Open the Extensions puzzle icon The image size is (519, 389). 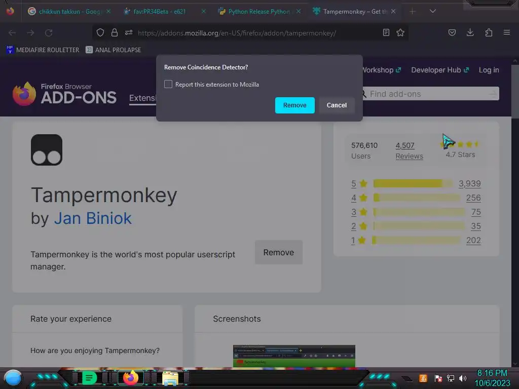[489, 32]
